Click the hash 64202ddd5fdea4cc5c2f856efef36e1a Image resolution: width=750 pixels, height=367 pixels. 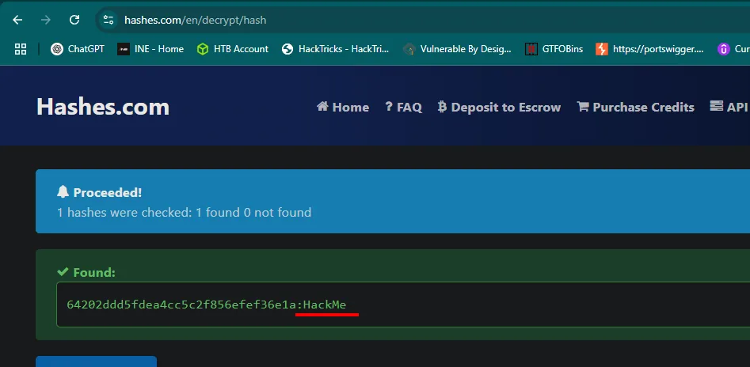[x=181, y=305]
